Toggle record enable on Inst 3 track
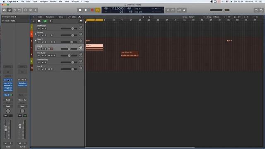Screen dimensions: 265x149 (x=52, y=49)
